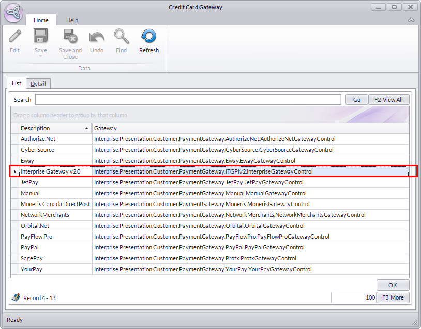Refresh the gateway list

pyautogui.click(x=149, y=41)
